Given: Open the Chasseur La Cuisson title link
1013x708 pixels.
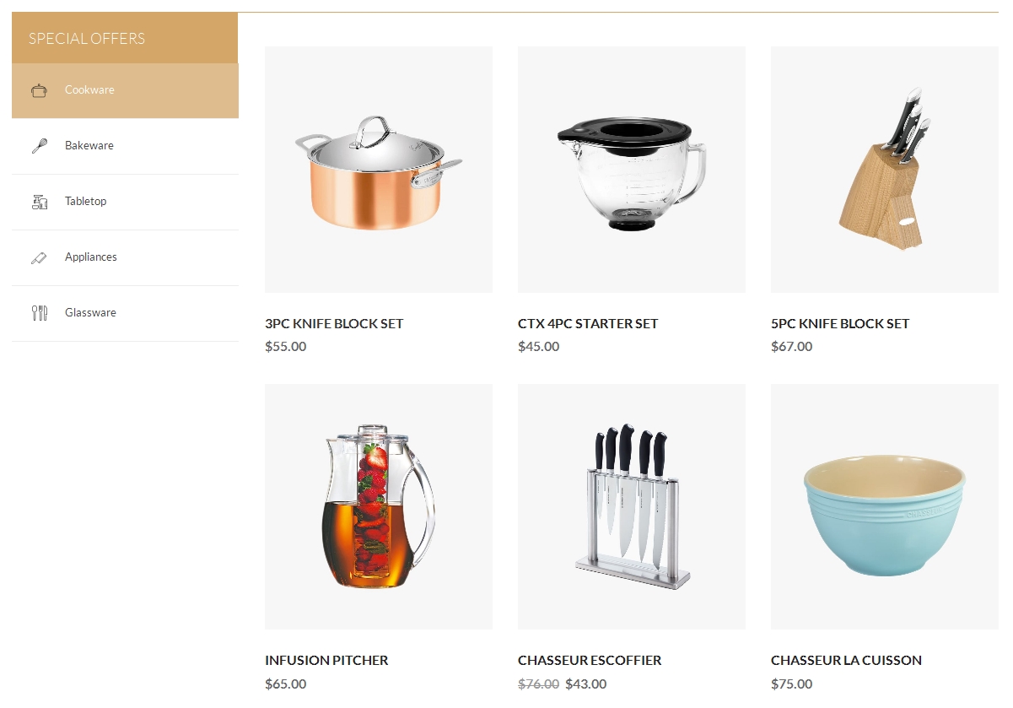Looking at the screenshot, I should tap(846, 661).
